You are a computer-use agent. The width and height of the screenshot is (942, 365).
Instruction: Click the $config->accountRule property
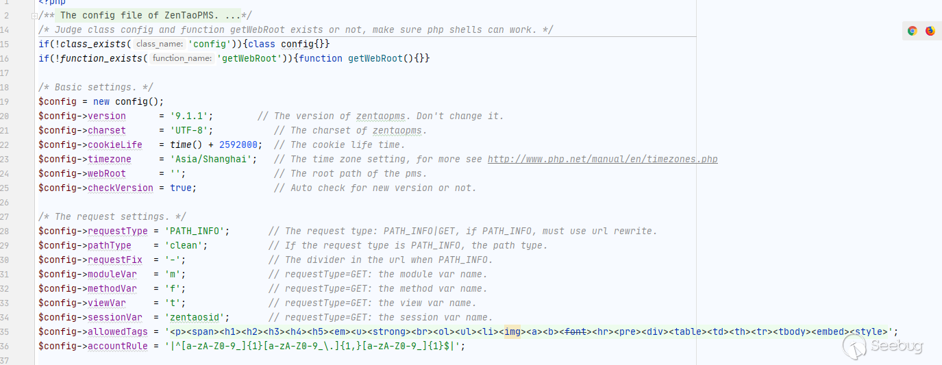coord(117,347)
